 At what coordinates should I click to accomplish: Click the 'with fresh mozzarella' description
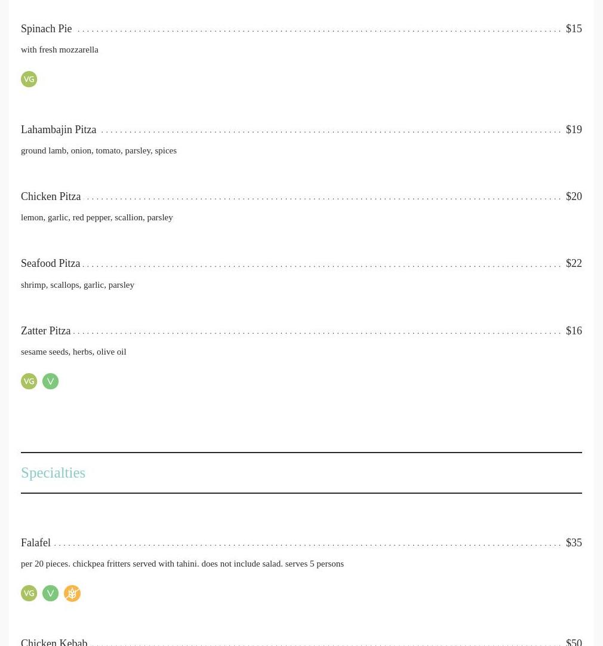60,50
